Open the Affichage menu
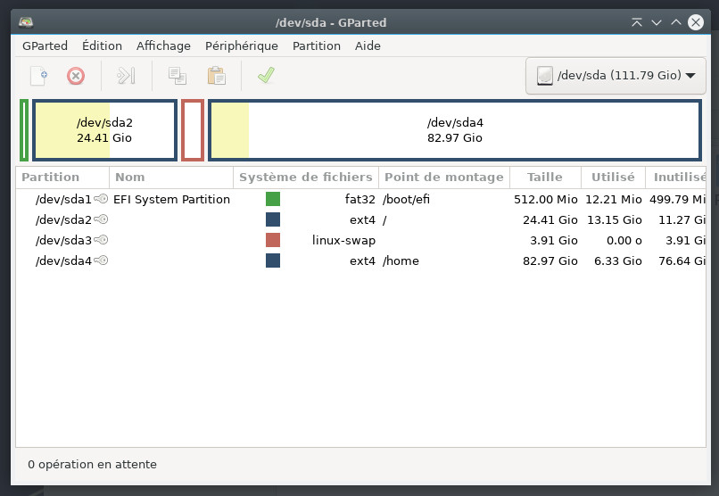 163,45
